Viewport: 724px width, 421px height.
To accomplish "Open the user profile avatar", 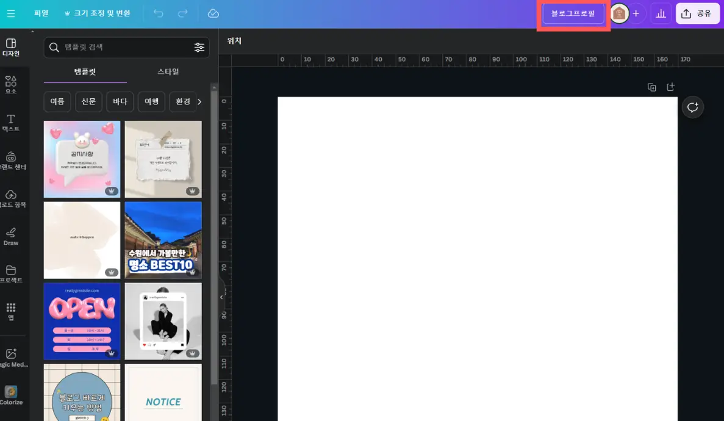I will tap(619, 13).
